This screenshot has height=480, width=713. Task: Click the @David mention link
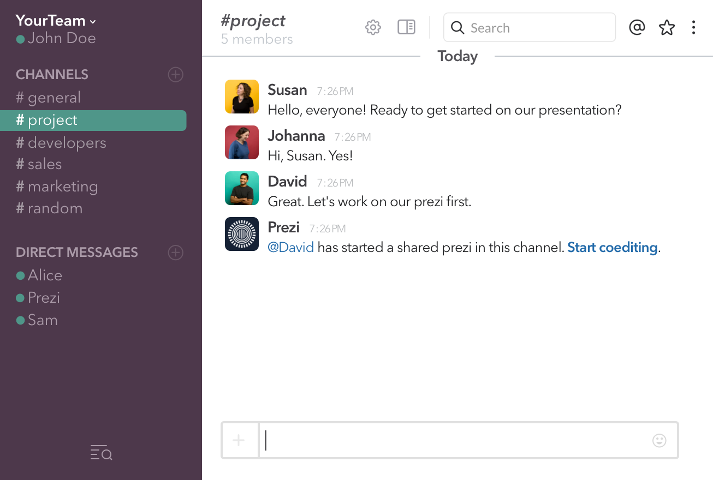291,248
